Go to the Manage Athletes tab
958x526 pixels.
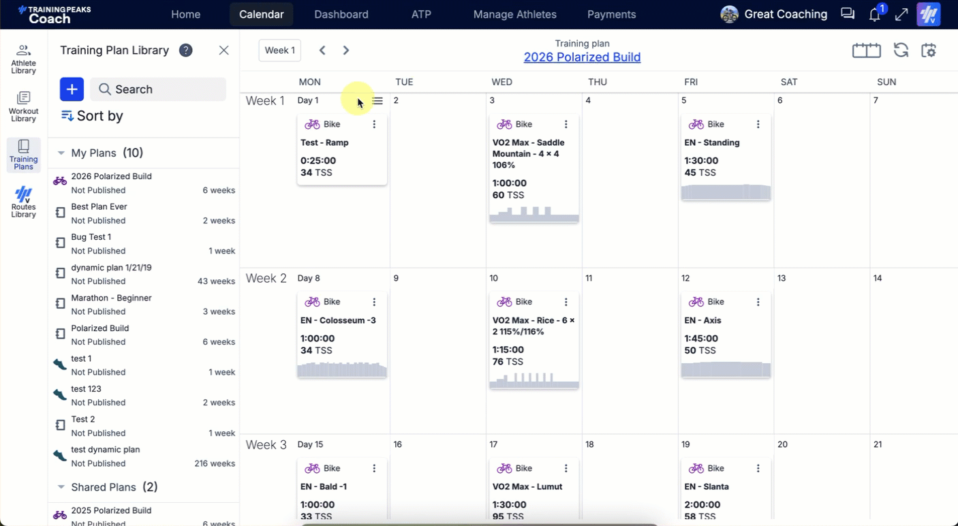pyautogui.click(x=514, y=14)
